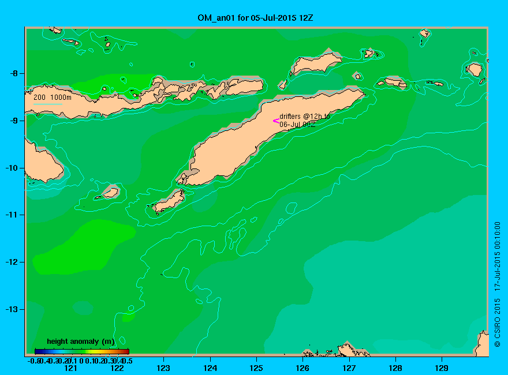This screenshot has width=508, height=375.
Task: Click the -8 latitude axis label
Action: pyautogui.click(x=14, y=73)
